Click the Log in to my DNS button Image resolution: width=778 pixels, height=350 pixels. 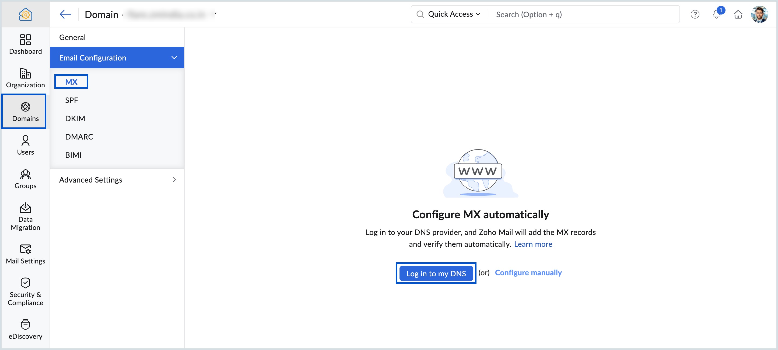click(x=436, y=273)
